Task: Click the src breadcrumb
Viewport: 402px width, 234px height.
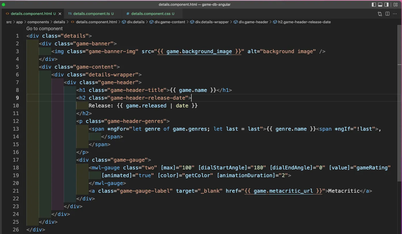Action: click(9, 22)
